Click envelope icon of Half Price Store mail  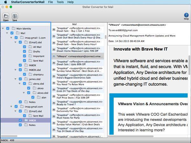tap(54, 96)
